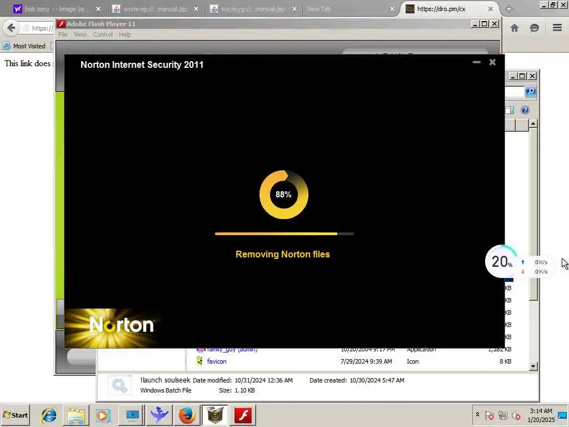Click the Explorer scrollbar up arrow
Screen dimensions: 569x427
(x=533, y=124)
